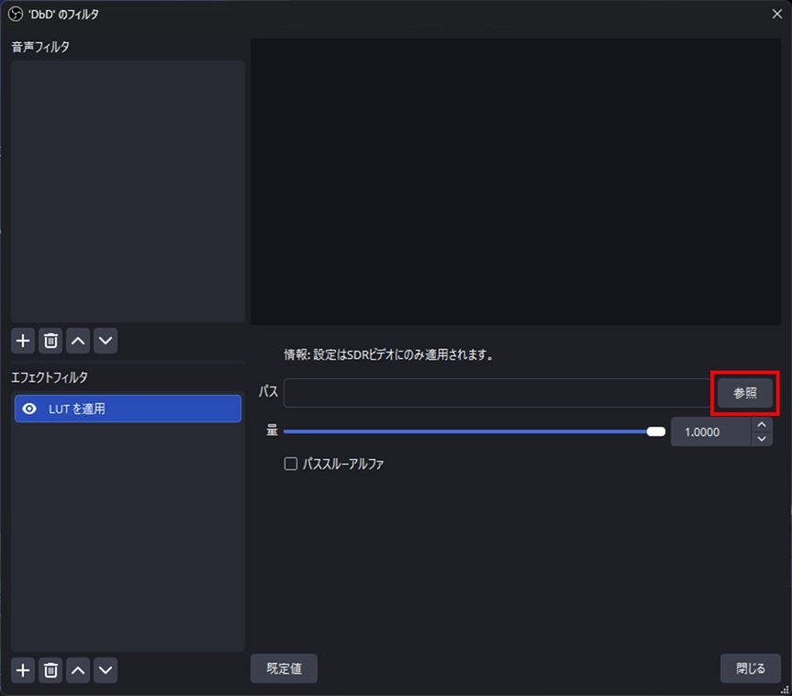The height and width of the screenshot is (696, 792).
Task: Move audio filter up with arrow icon
Action: [79, 341]
